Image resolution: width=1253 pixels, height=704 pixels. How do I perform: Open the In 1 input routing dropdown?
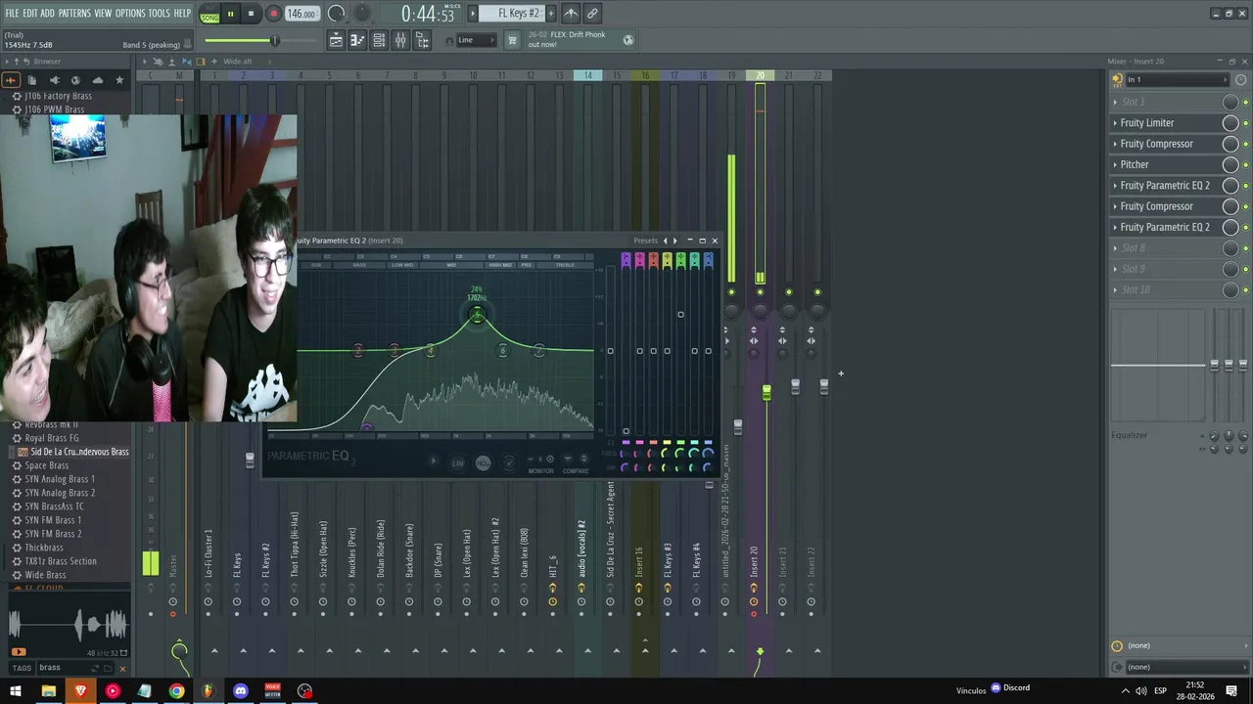click(x=1176, y=80)
